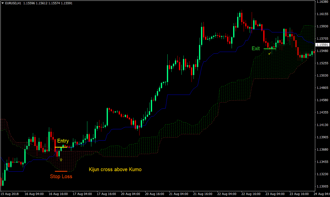
Task: Select the yellow Entry horizontal line
Action: [x=61, y=147]
